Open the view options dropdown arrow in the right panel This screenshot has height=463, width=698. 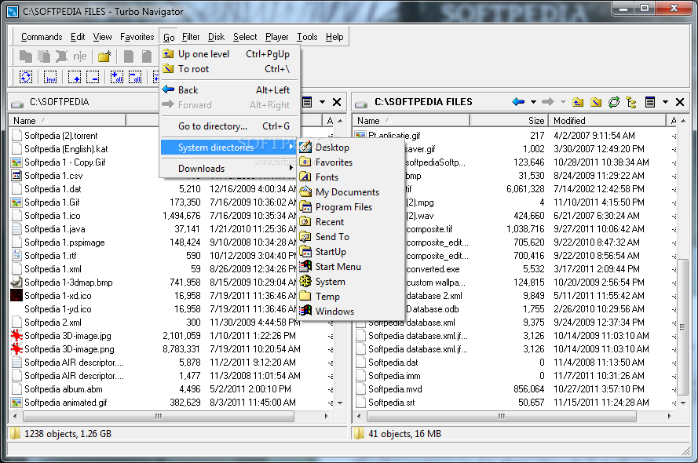[665, 102]
